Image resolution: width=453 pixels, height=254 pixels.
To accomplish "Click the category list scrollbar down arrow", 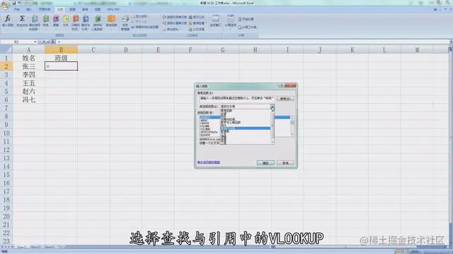I will pyautogui.click(x=273, y=142).
